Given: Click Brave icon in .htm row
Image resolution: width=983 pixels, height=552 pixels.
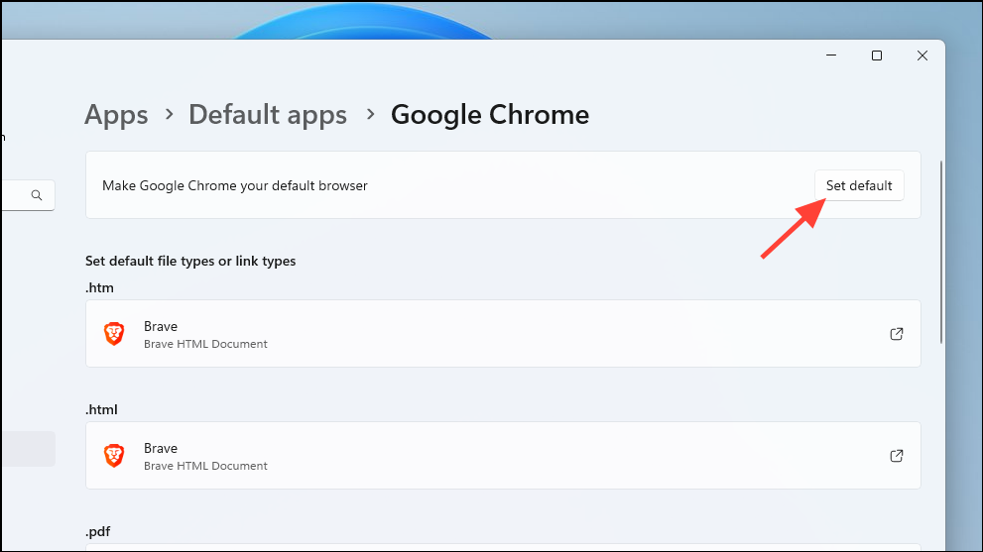Looking at the screenshot, I should [x=115, y=334].
